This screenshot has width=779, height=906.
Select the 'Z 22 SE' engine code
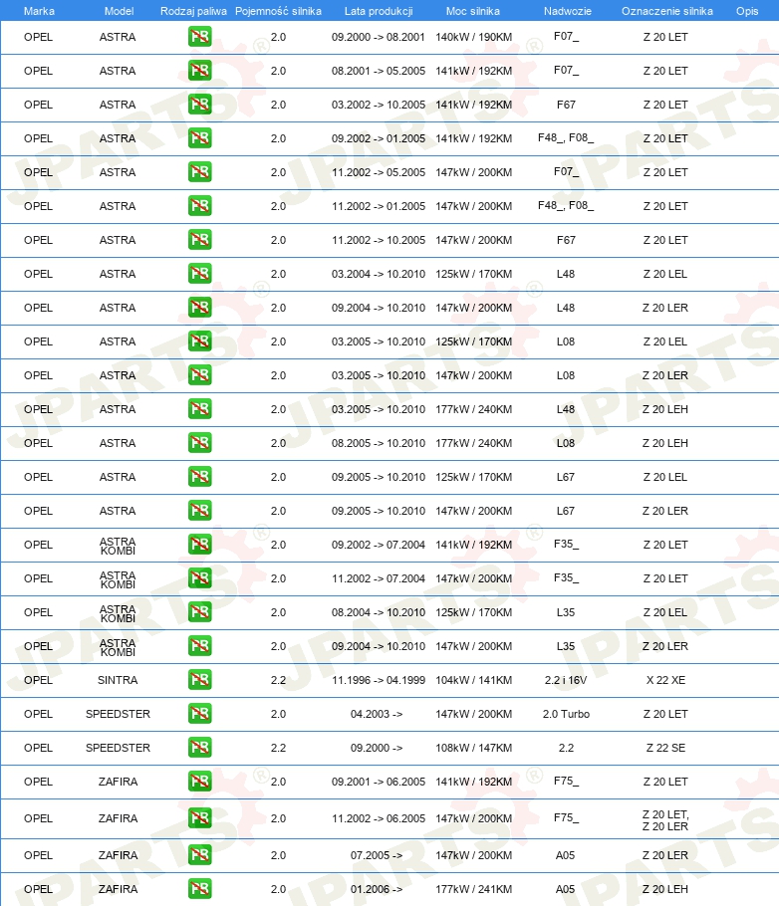(665, 748)
